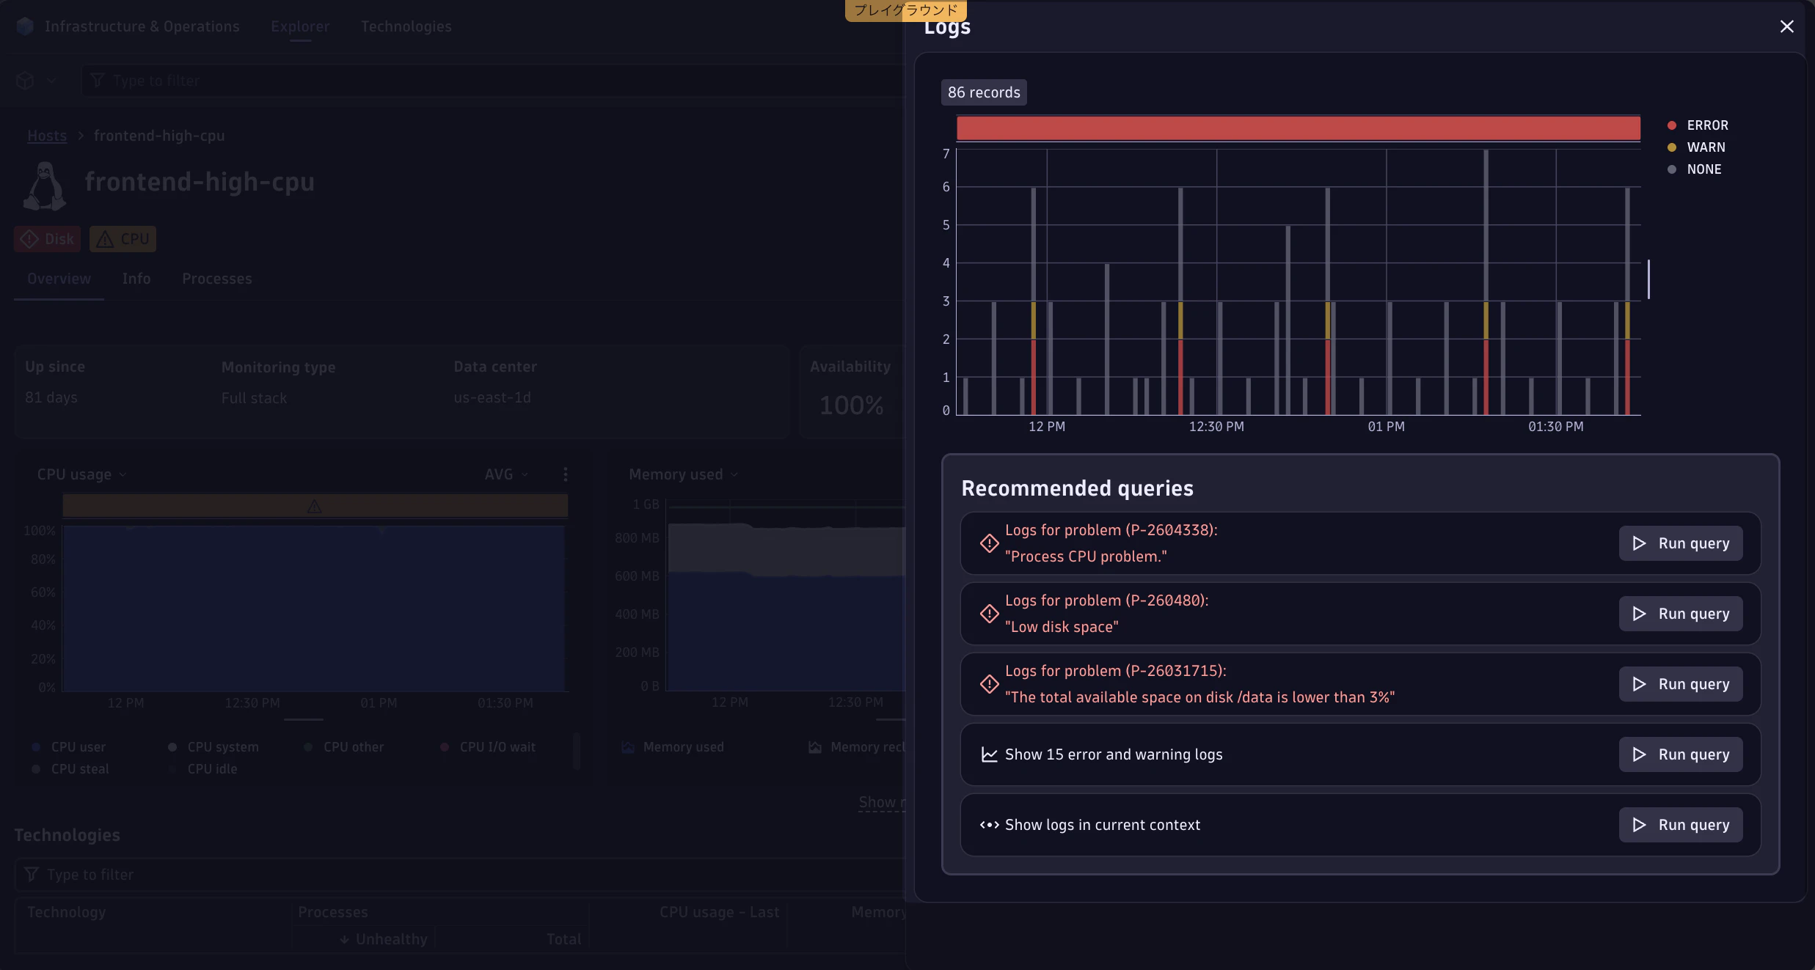The height and width of the screenshot is (970, 1815).
Task: Toggle the NONE legend series
Action: (x=1694, y=169)
